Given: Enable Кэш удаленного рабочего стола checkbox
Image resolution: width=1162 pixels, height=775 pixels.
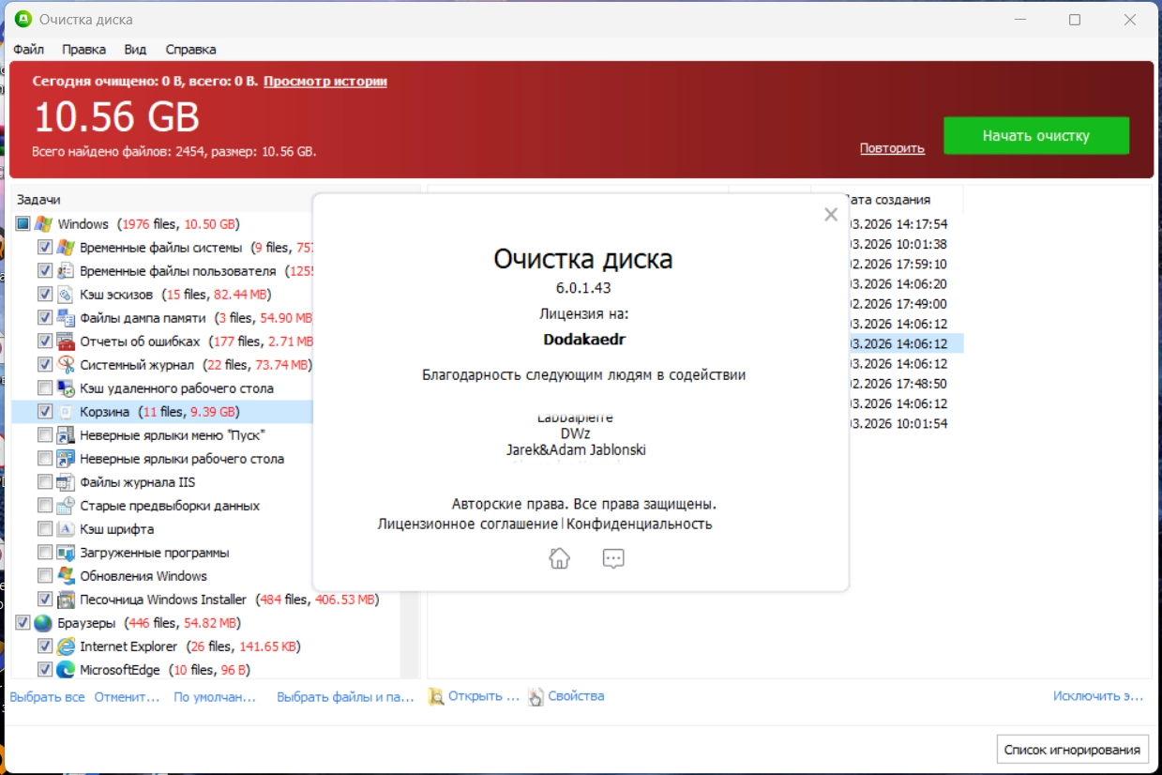Looking at the screenshot, I should [x=44, y=388].
